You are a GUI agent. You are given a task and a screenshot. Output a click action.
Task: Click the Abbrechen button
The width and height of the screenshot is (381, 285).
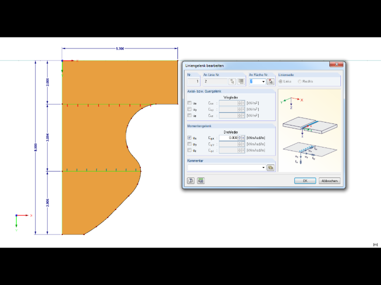point(329,181)
